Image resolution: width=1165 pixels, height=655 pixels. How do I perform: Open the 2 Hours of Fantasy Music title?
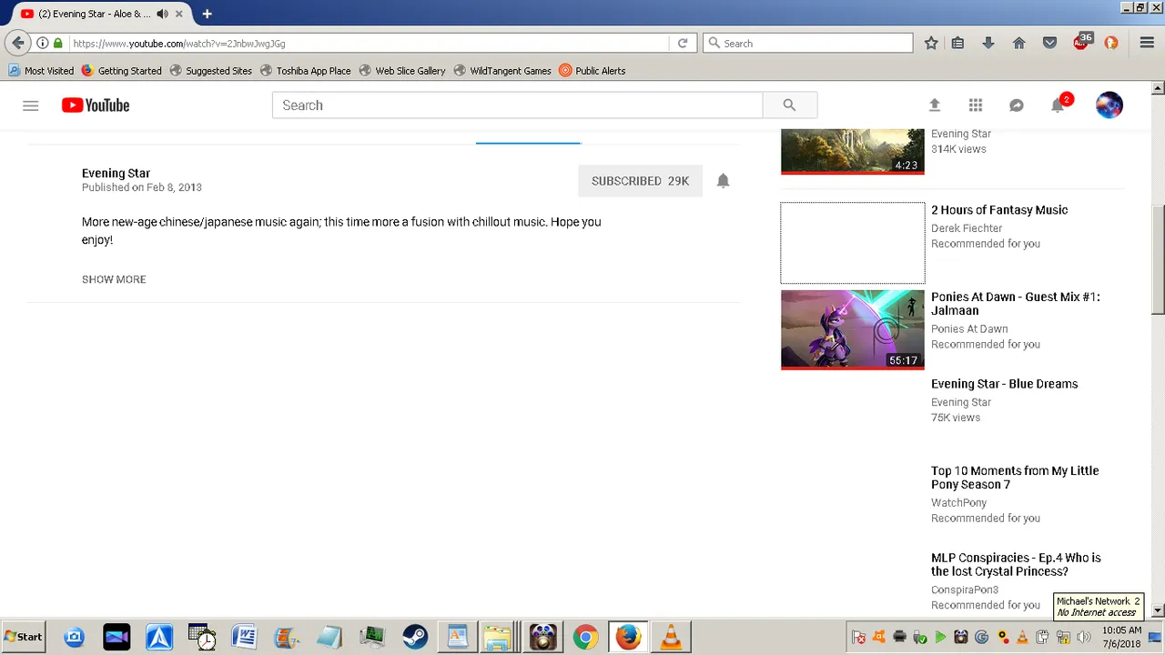pyautogui.click(x=999, y=210)
